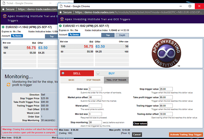Screen dimensions: 204x139
Task: Click the Trailing Trigger Price $85.00 value
Action: (x=45, y=105)
